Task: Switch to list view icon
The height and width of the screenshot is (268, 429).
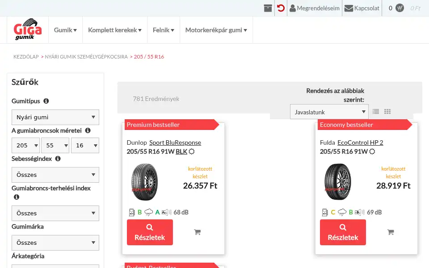Action: click(376, 112)
